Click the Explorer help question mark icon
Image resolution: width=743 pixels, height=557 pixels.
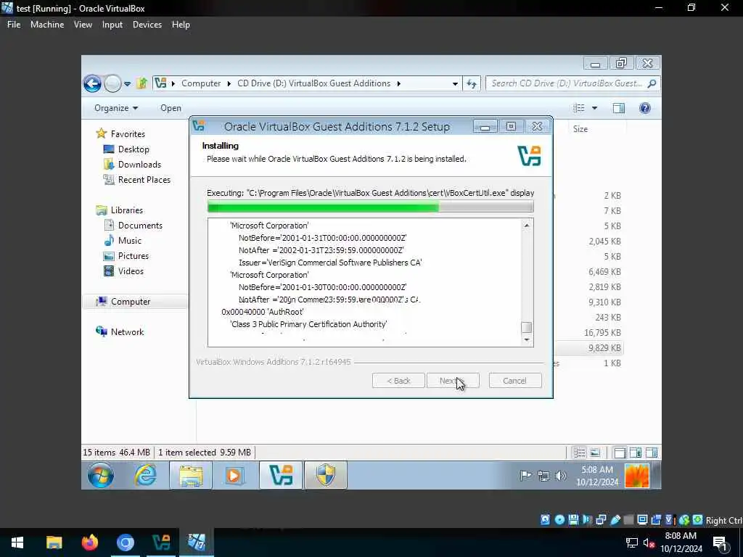[645, 108]
